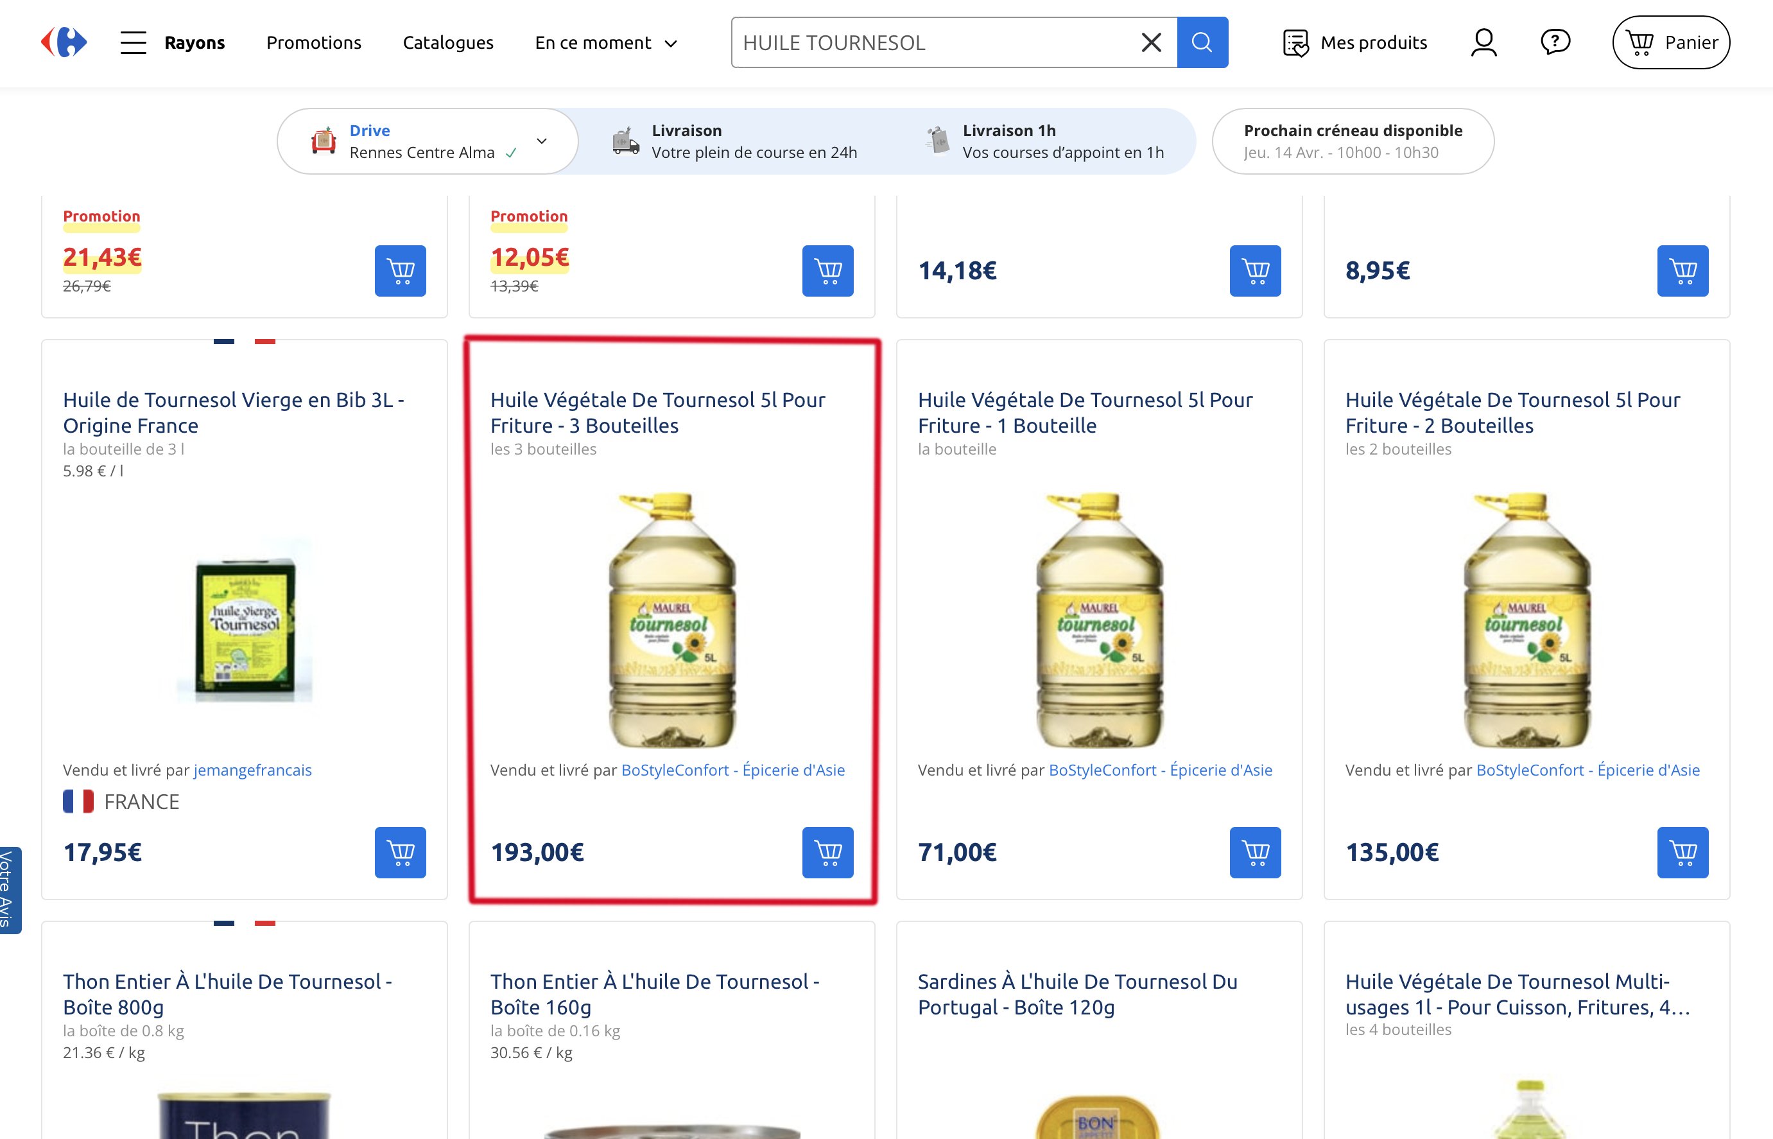Select the Livraison 24h option

point(735,141)
